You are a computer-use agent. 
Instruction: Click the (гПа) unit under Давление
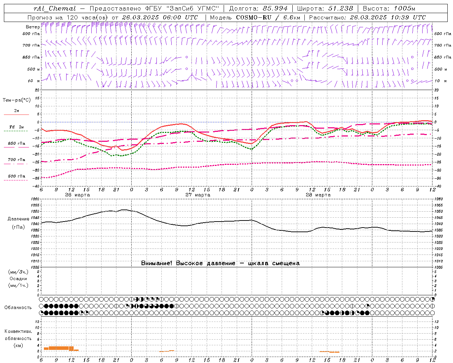pos(18,227)
